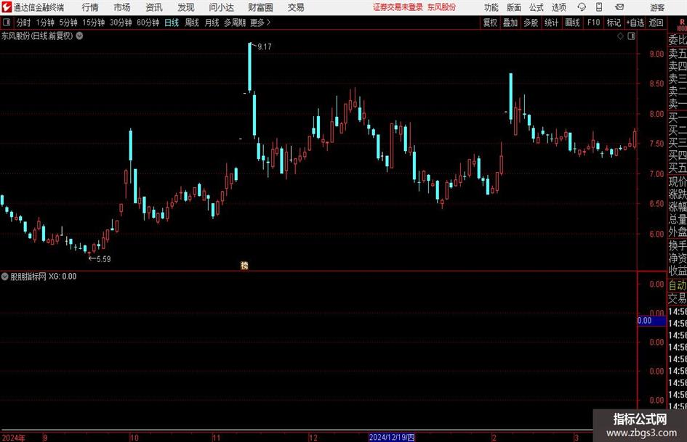Viewport: 687px width, 442px height.
Task: Add stock via +自选 button
Action: (x=635, y=22)
